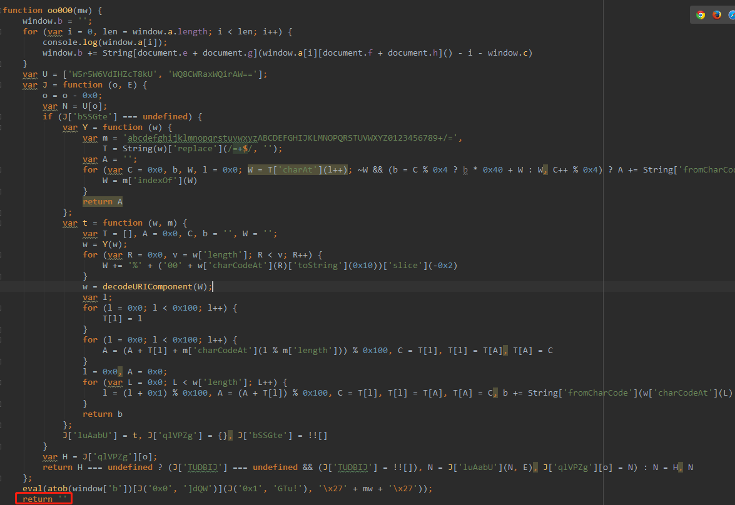This screenshot has width=735, height=505.
Task: Fold the 'for (var L = 0x0' loop
Action: click(2, 382)
